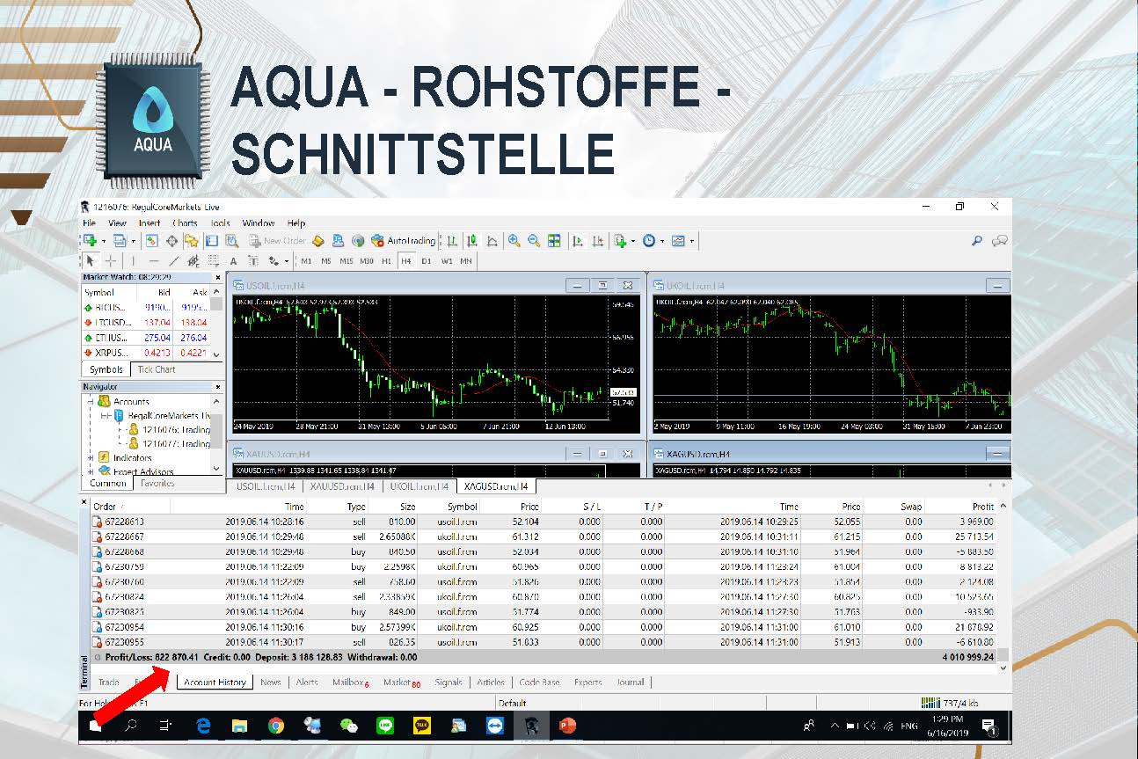Click the Profit column header
The image size is (1138, 759).
click(983, 507)
